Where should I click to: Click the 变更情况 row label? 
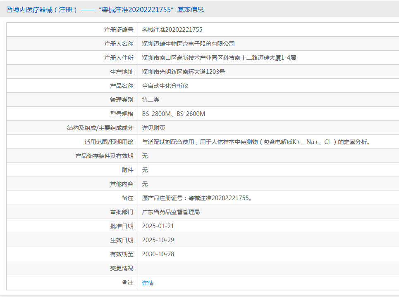coord(122,268)
